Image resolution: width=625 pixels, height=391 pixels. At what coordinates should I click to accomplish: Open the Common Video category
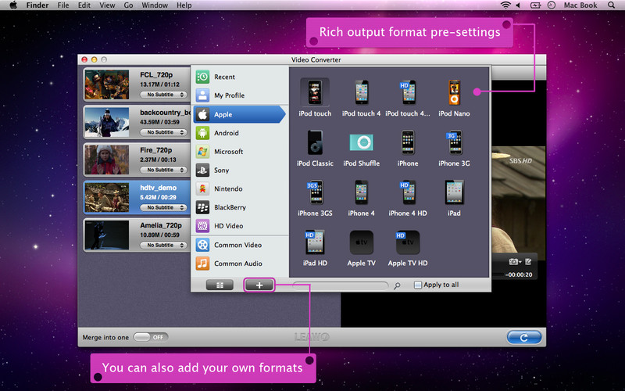coord(240,245)
